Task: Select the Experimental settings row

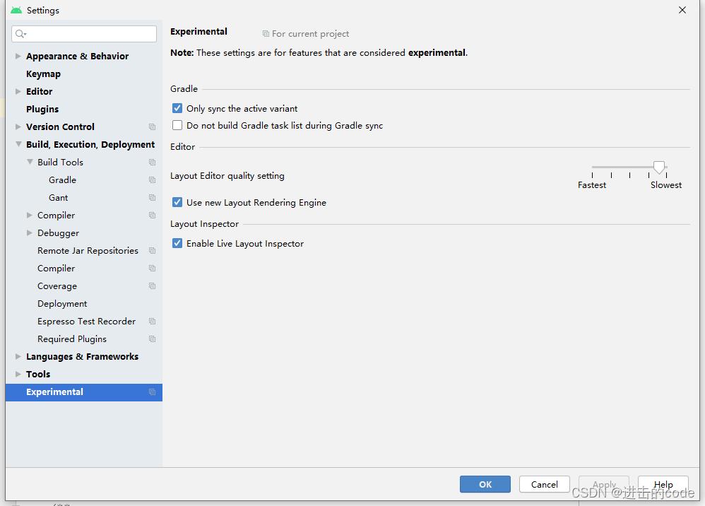Action: coord(83,392)
